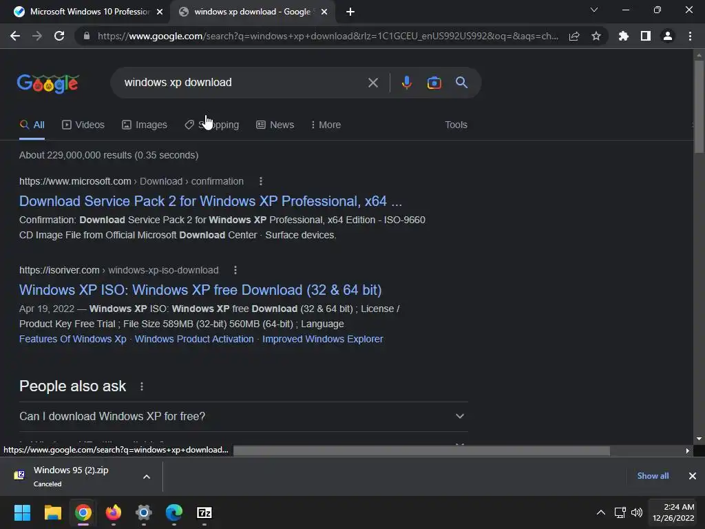Go back to the previous page

coord(15,36)
